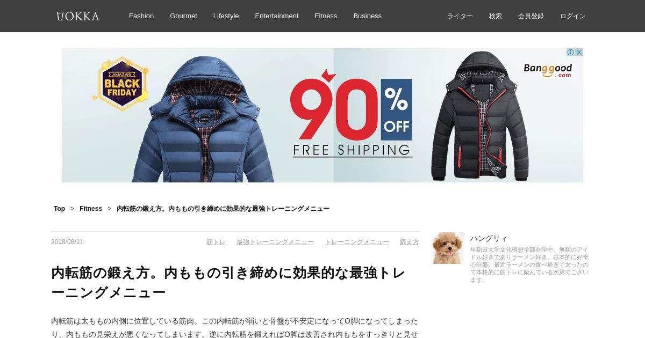Select the 筋トレ tag
645x338 pixels.
[x=216, y=242]
